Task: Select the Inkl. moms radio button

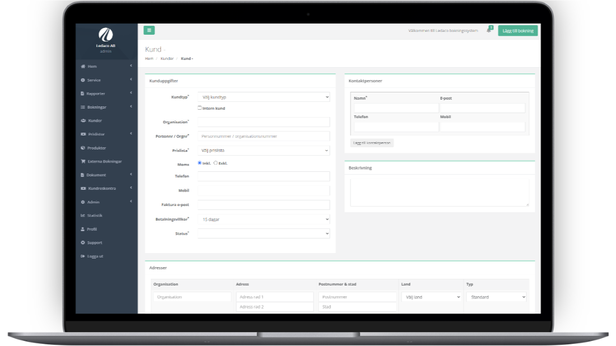Action: (x=199, y=163)
